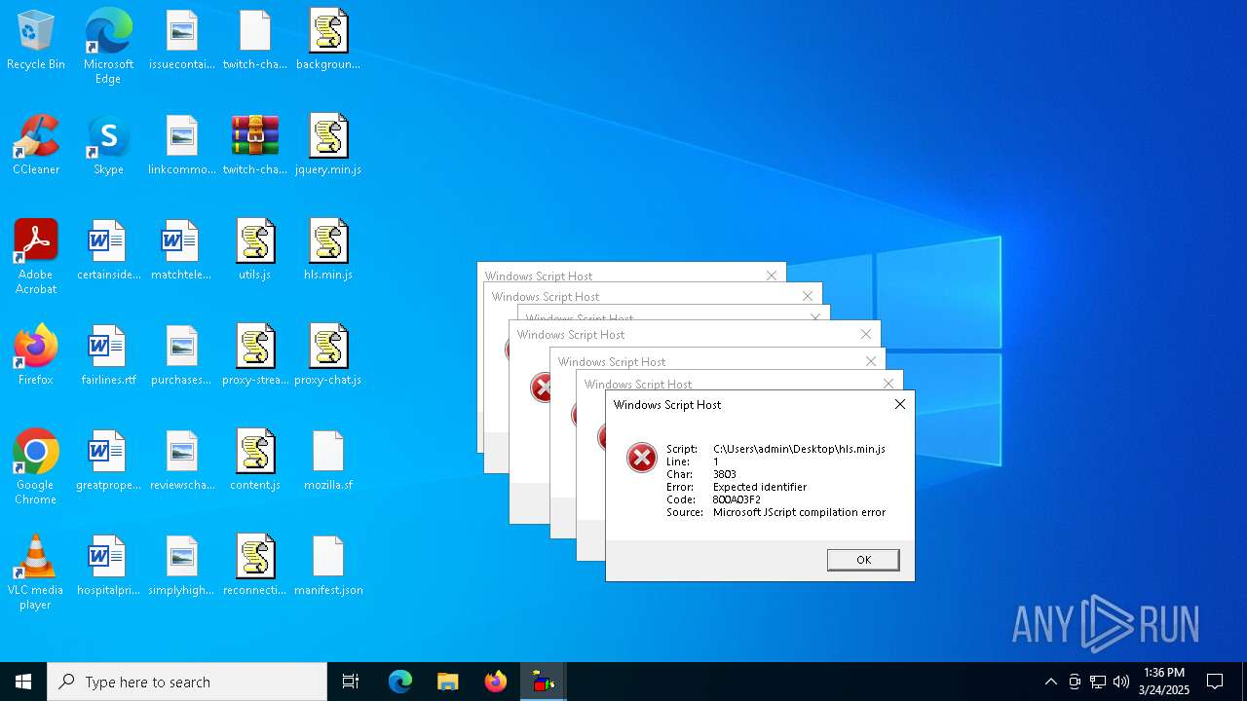Screen dimensions: 1247x701
Task: Open the Recycle Bin desktop icon
Action: (x=36, y=41)
